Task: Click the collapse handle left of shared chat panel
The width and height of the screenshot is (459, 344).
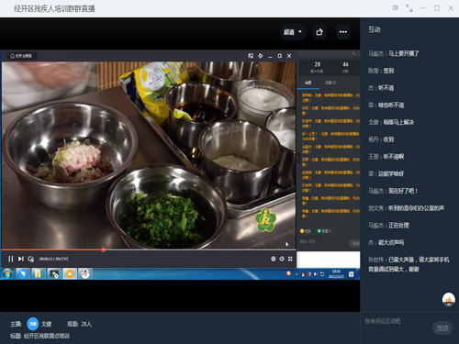Action: (x=298, y=158)
